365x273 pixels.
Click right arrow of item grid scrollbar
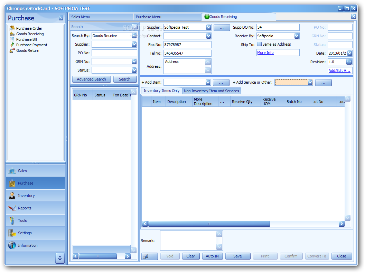click(341, 224)
